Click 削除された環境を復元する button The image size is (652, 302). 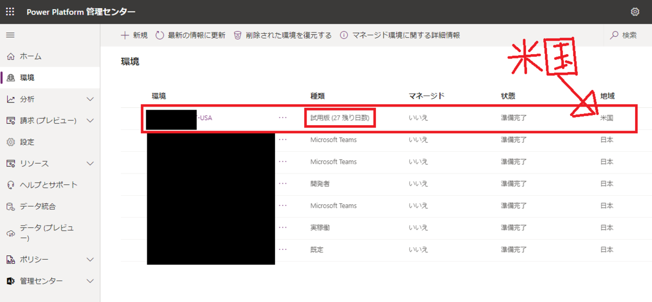coord(283,35)
